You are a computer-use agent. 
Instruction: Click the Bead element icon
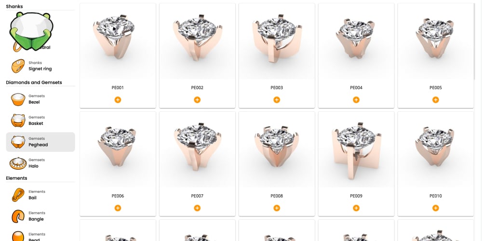pyautogui.click(x=18, y=236)
